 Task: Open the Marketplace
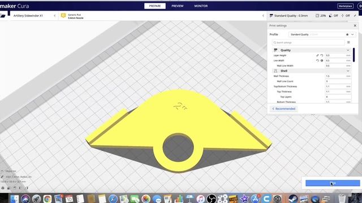(345, 6)
